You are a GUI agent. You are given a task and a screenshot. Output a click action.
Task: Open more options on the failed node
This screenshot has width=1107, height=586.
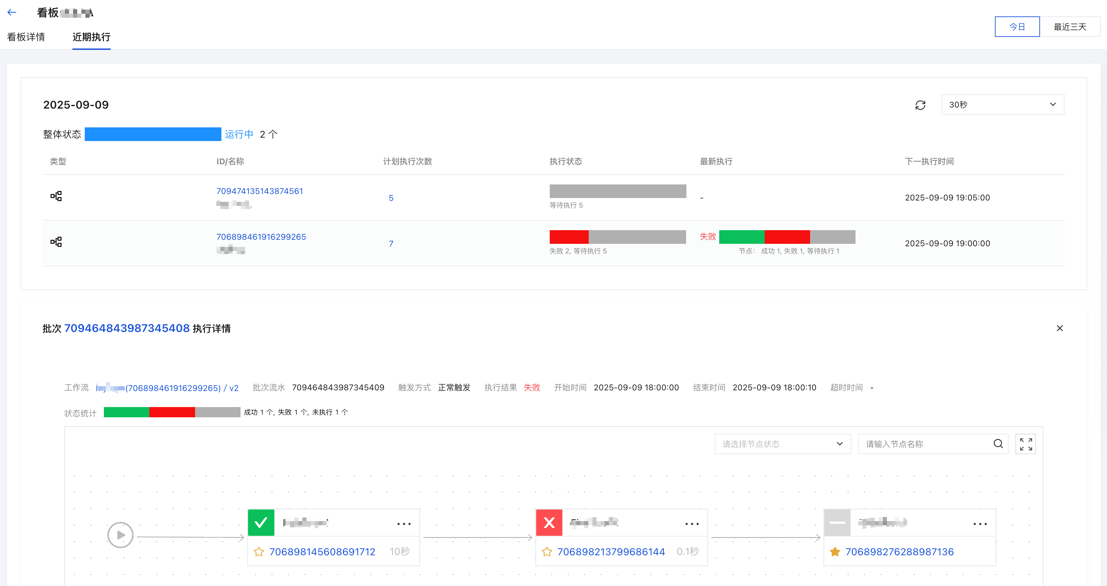click(692, 524)
